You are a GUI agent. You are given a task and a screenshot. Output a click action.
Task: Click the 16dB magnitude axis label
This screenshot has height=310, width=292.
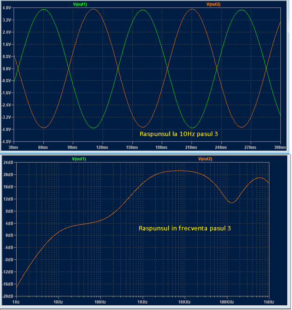click(x=8, y=187)
